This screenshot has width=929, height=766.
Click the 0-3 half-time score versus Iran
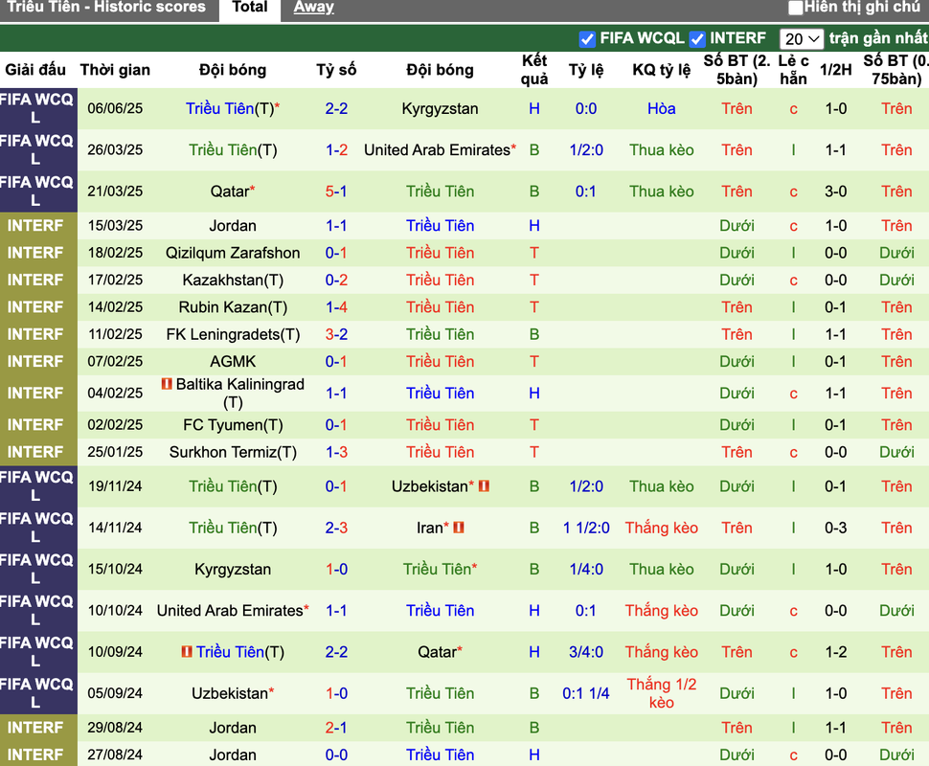pos(835,528)
